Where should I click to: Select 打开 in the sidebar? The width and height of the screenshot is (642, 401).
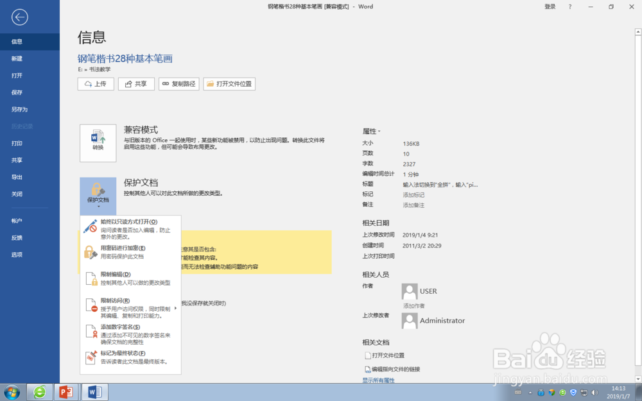coord(30,76)
